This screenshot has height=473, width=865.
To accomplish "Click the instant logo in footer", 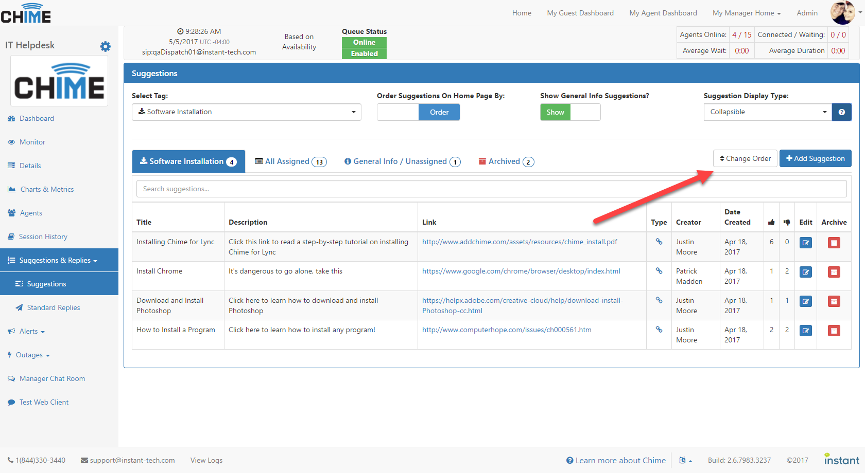I will [841, 460].
